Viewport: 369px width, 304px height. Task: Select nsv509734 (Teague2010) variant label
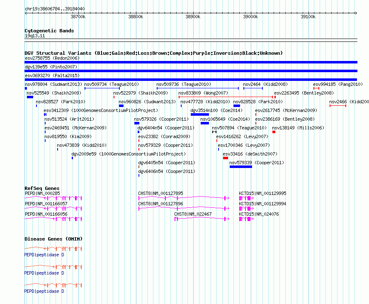[x=112, y=84]
